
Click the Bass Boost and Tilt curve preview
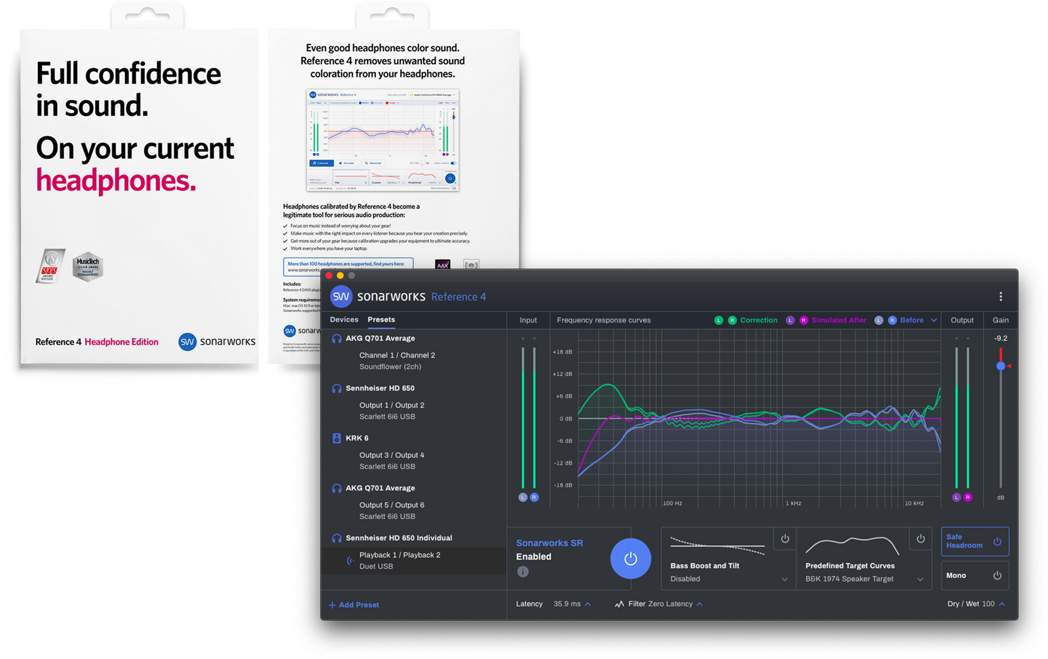pos(717,545)
